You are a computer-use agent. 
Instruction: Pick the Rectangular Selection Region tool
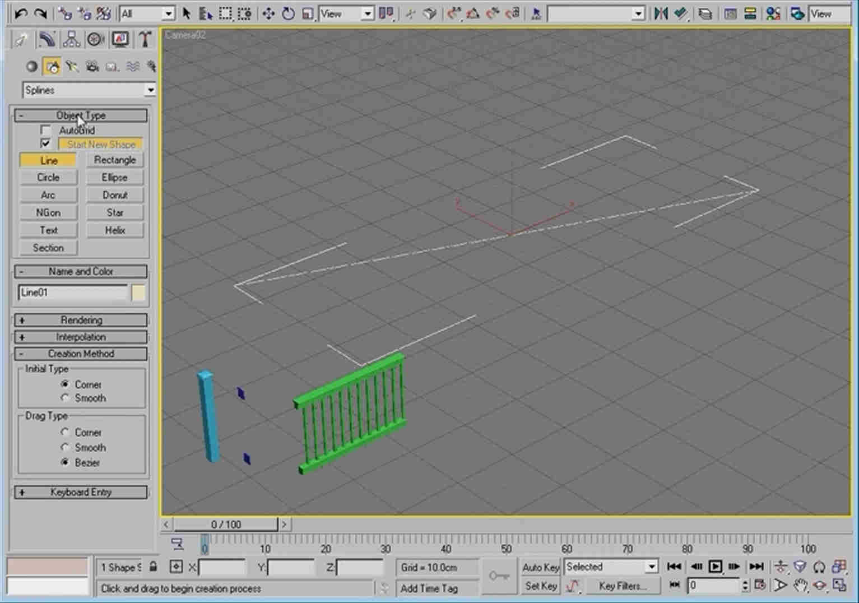(225, 13)
